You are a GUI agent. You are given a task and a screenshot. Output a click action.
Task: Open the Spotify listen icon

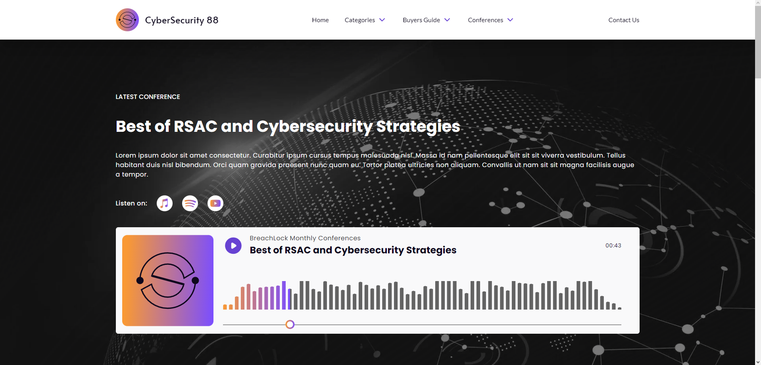click(x=190, y=203)
